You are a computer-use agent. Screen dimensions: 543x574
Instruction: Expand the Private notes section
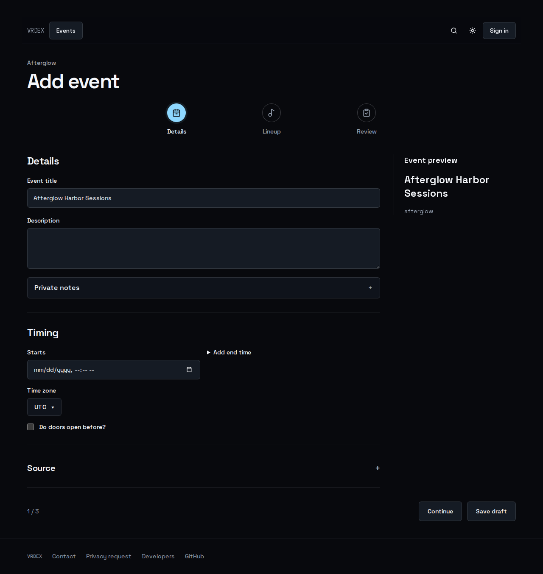(x=204, y=288)
